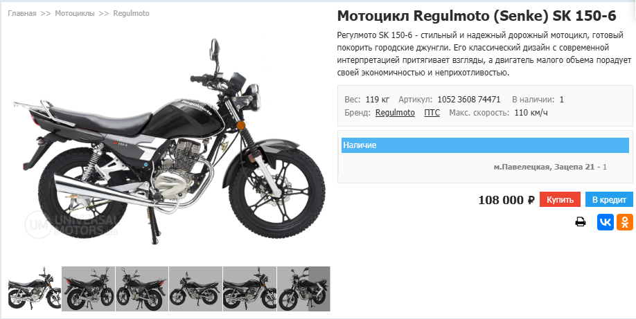Share via the Odnoklassniki icon
The height and width of the screenshot is (319, 636).
tap(625, 222)
